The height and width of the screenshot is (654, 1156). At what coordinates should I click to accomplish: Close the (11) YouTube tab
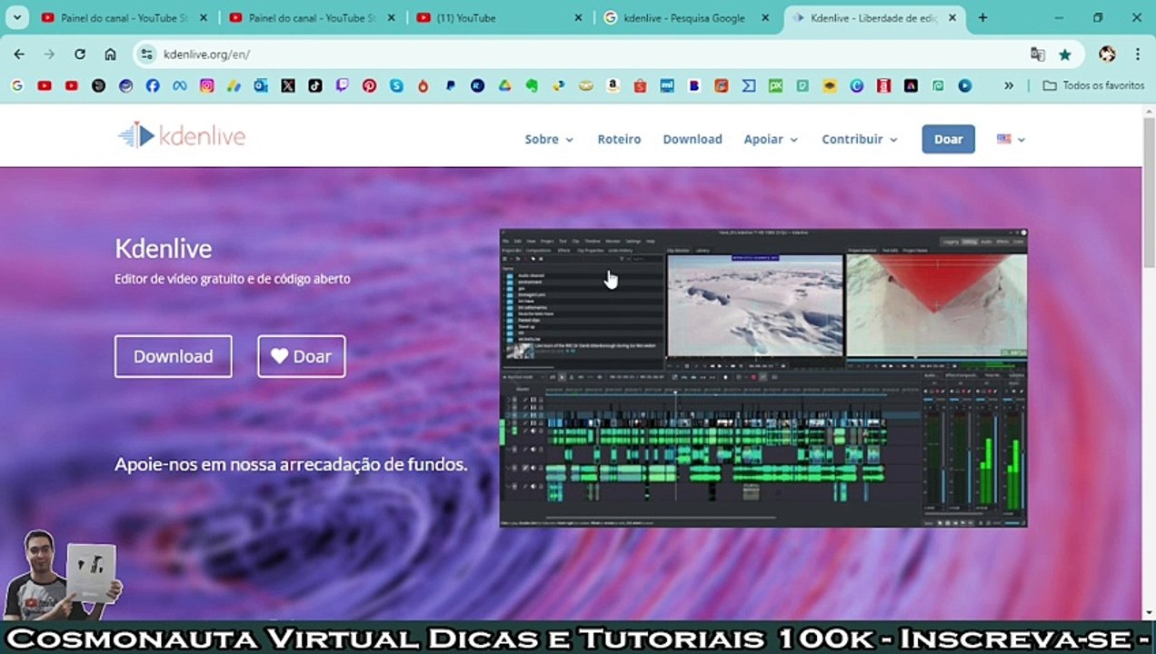coord(578,17)
